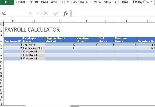The width and height of the screenshot is (155, 107).
Task: Click the Regular Hours Worked header cell
Action: point(60,40)
